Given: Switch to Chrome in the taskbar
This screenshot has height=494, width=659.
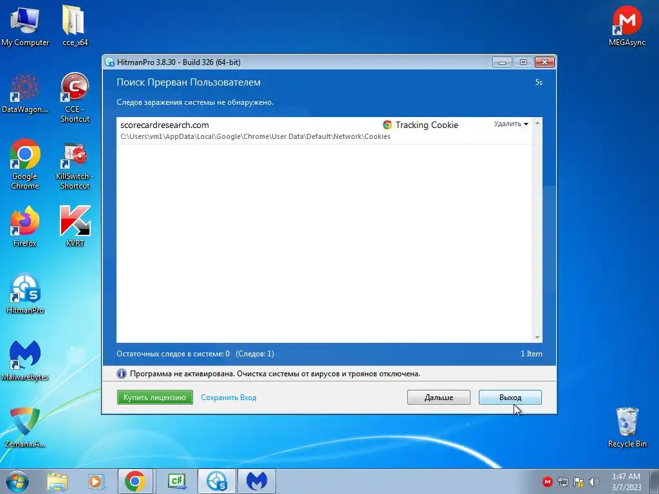Looking at the screenshot, I should tap(135, 481).
